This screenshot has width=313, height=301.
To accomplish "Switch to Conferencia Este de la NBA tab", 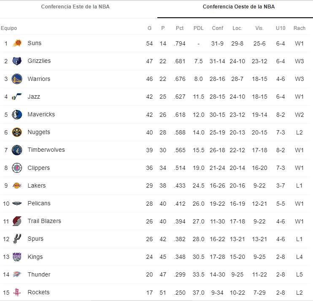I will tap(75, 7).
